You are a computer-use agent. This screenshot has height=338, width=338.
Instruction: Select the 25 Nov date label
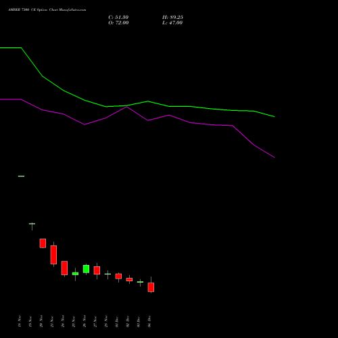[x=74, y=321]
